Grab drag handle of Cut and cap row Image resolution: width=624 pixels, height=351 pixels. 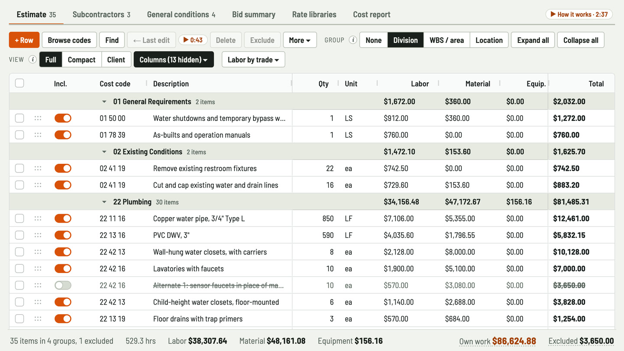pyautogui.click(x=38, y=185)
